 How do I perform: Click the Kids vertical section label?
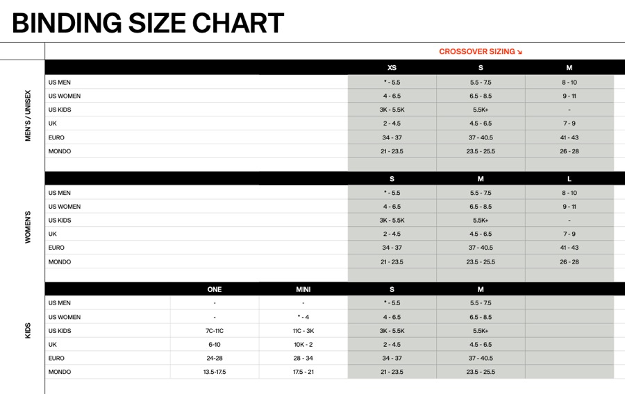(x=28, y=331)
